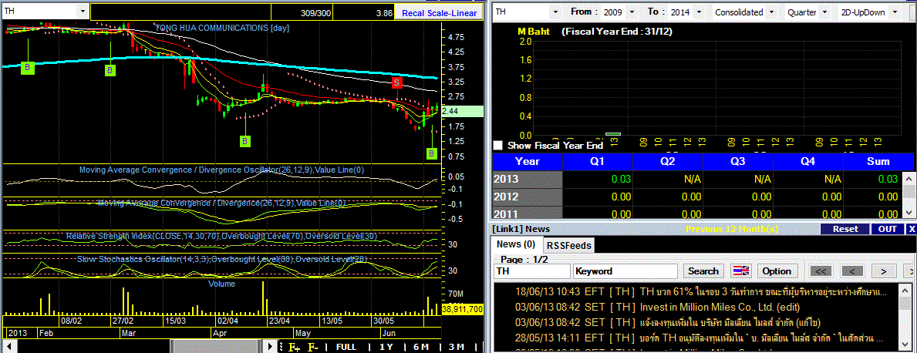Click the OUT button in News panel

pos(887,229)
